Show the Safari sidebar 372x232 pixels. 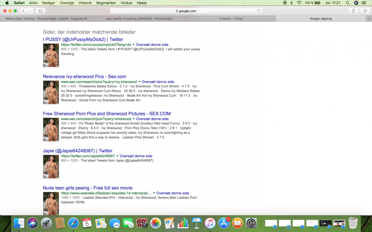[x=41, y=11]
